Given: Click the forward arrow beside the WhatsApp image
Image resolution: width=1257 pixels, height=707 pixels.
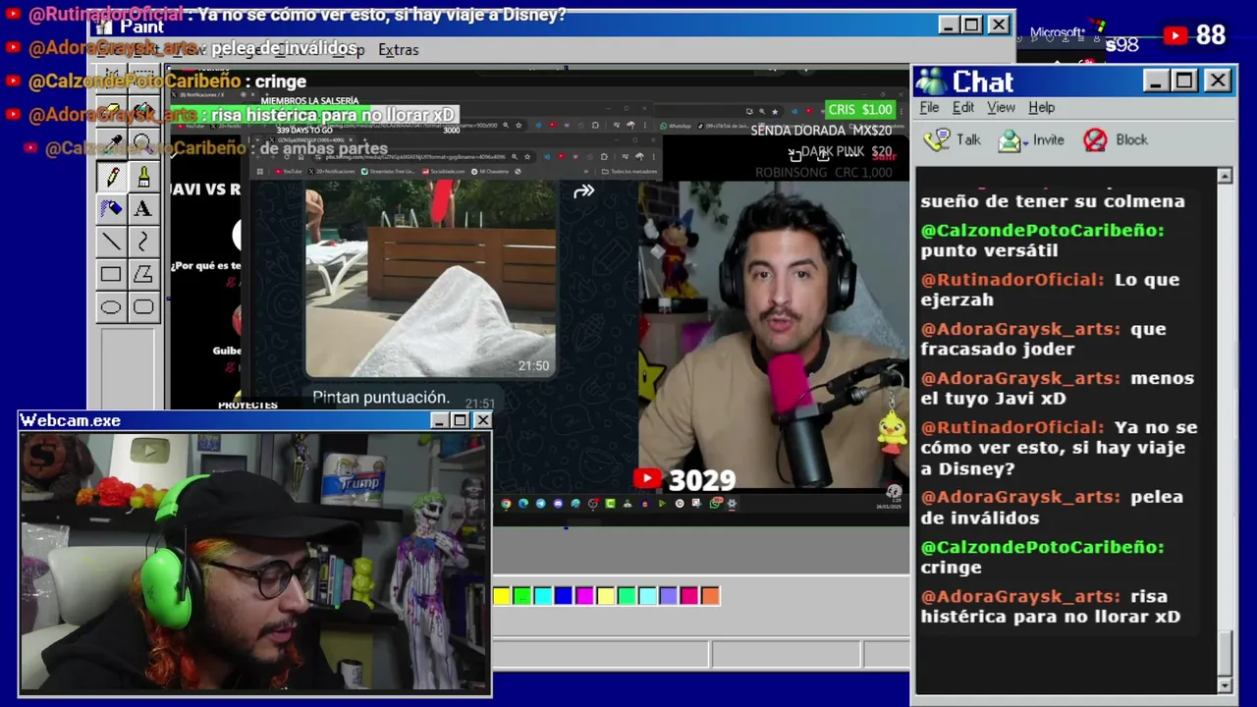Looking at the screenshot, I should pos(584,191).
